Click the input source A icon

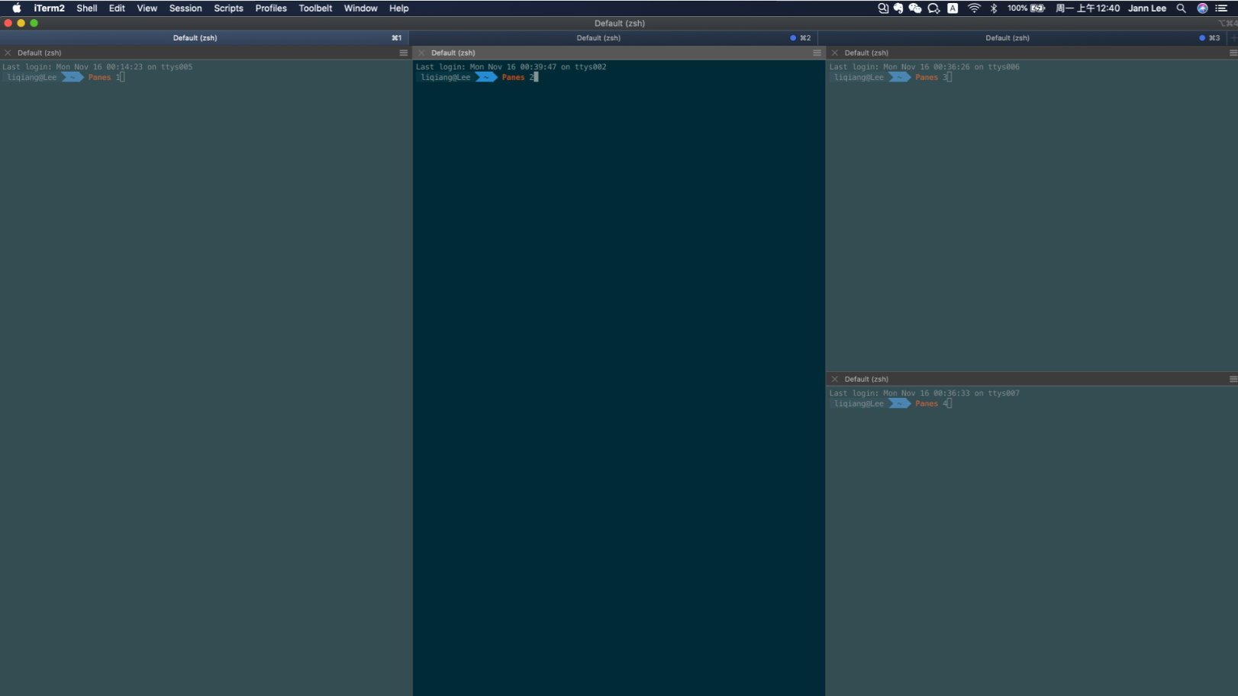953,8
